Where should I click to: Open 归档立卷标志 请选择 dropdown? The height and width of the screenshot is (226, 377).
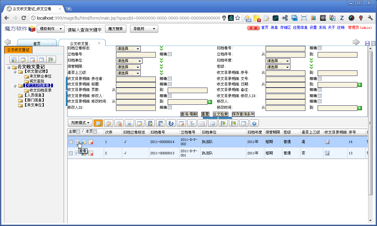(x=128, y=49)
